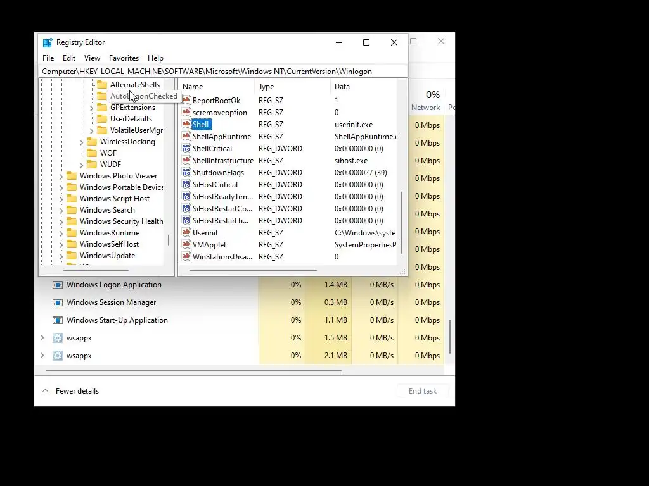The height and width of the screenshot is (486, 649).
Task: Click the Userinit string value icon
Action: pos(186,232)
